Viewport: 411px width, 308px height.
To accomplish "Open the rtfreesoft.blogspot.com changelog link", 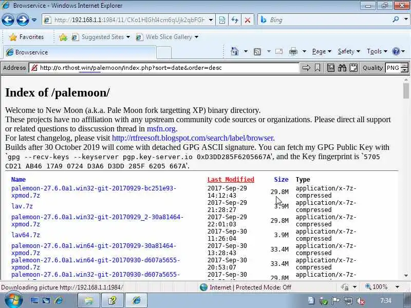I will pos(193,138).
